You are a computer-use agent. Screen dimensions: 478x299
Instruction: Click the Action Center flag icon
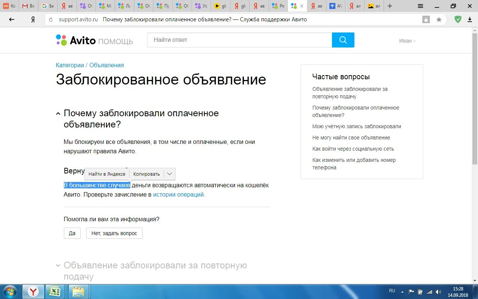click(x=411, y=292)
